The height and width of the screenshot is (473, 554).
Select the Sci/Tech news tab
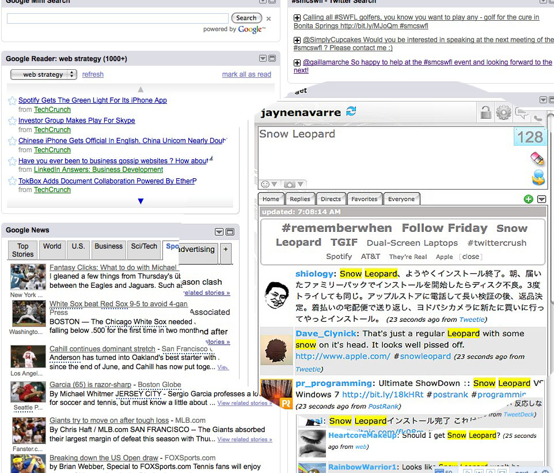(144, 250)
